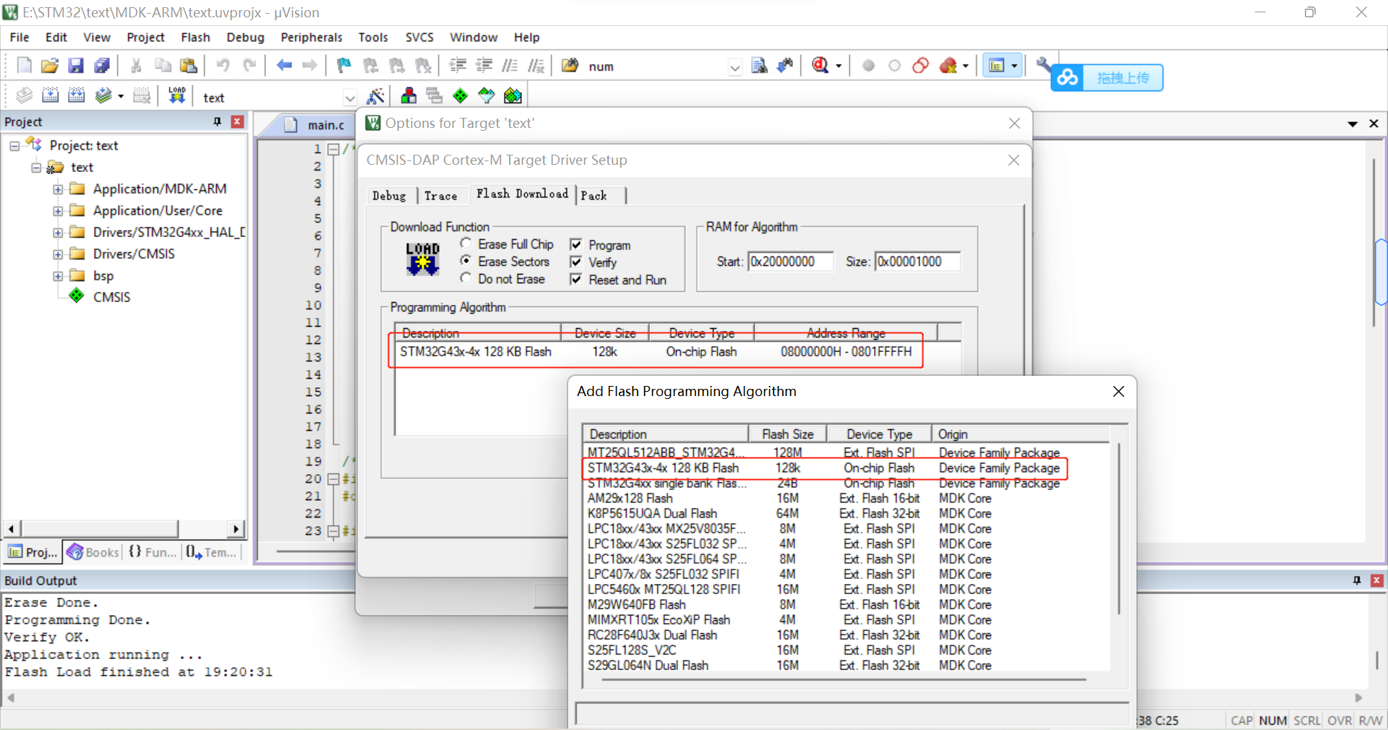Click the Manage Run-Time Environment green diamond
The height and width of the screenshot is (730, 1388).
coord(460,95)
